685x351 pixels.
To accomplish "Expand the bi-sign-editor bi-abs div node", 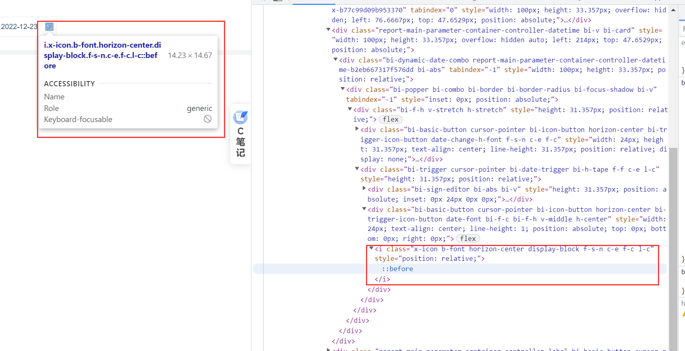I will pos(364,188).
